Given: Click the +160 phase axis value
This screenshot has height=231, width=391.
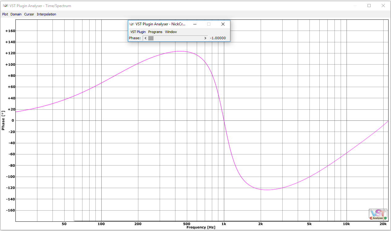Looking at the screenshot, I should point(10,31).
